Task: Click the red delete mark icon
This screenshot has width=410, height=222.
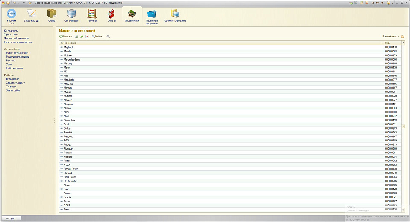Action: point(87,37)
